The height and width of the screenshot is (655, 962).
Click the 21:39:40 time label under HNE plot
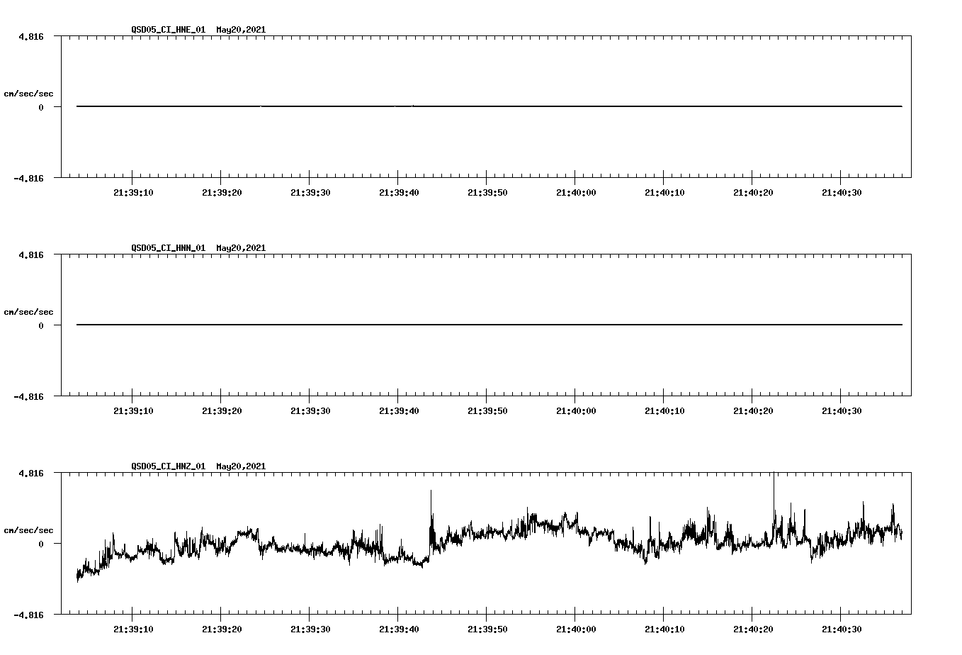tap(399, 193)
